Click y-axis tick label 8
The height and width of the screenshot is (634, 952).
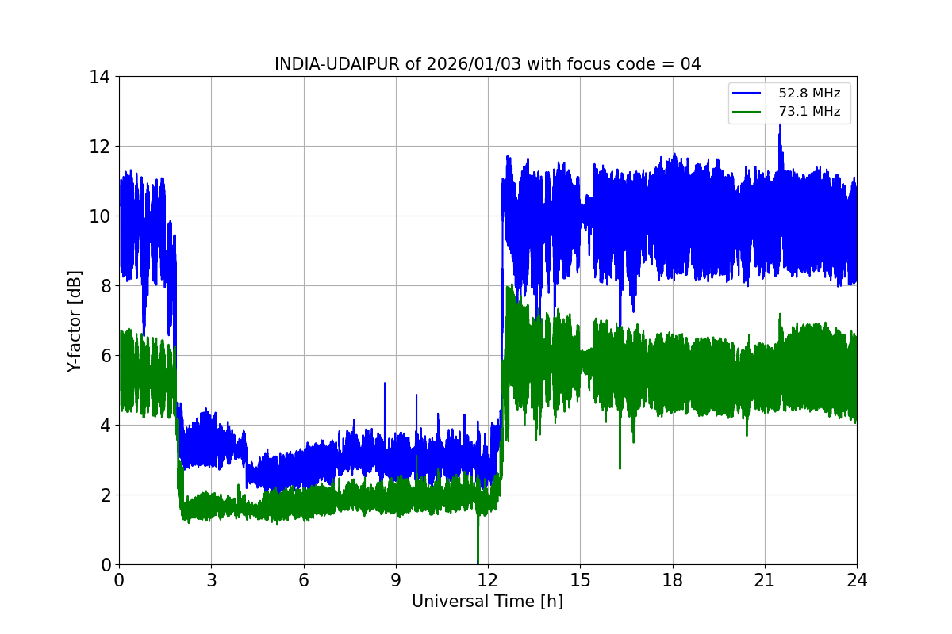105,286
